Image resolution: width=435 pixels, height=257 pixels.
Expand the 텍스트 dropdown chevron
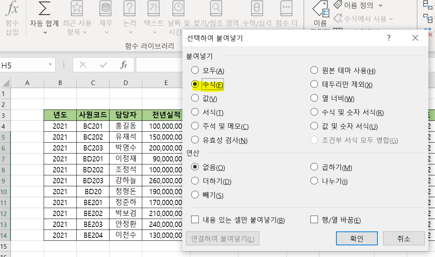click(155, 32)
